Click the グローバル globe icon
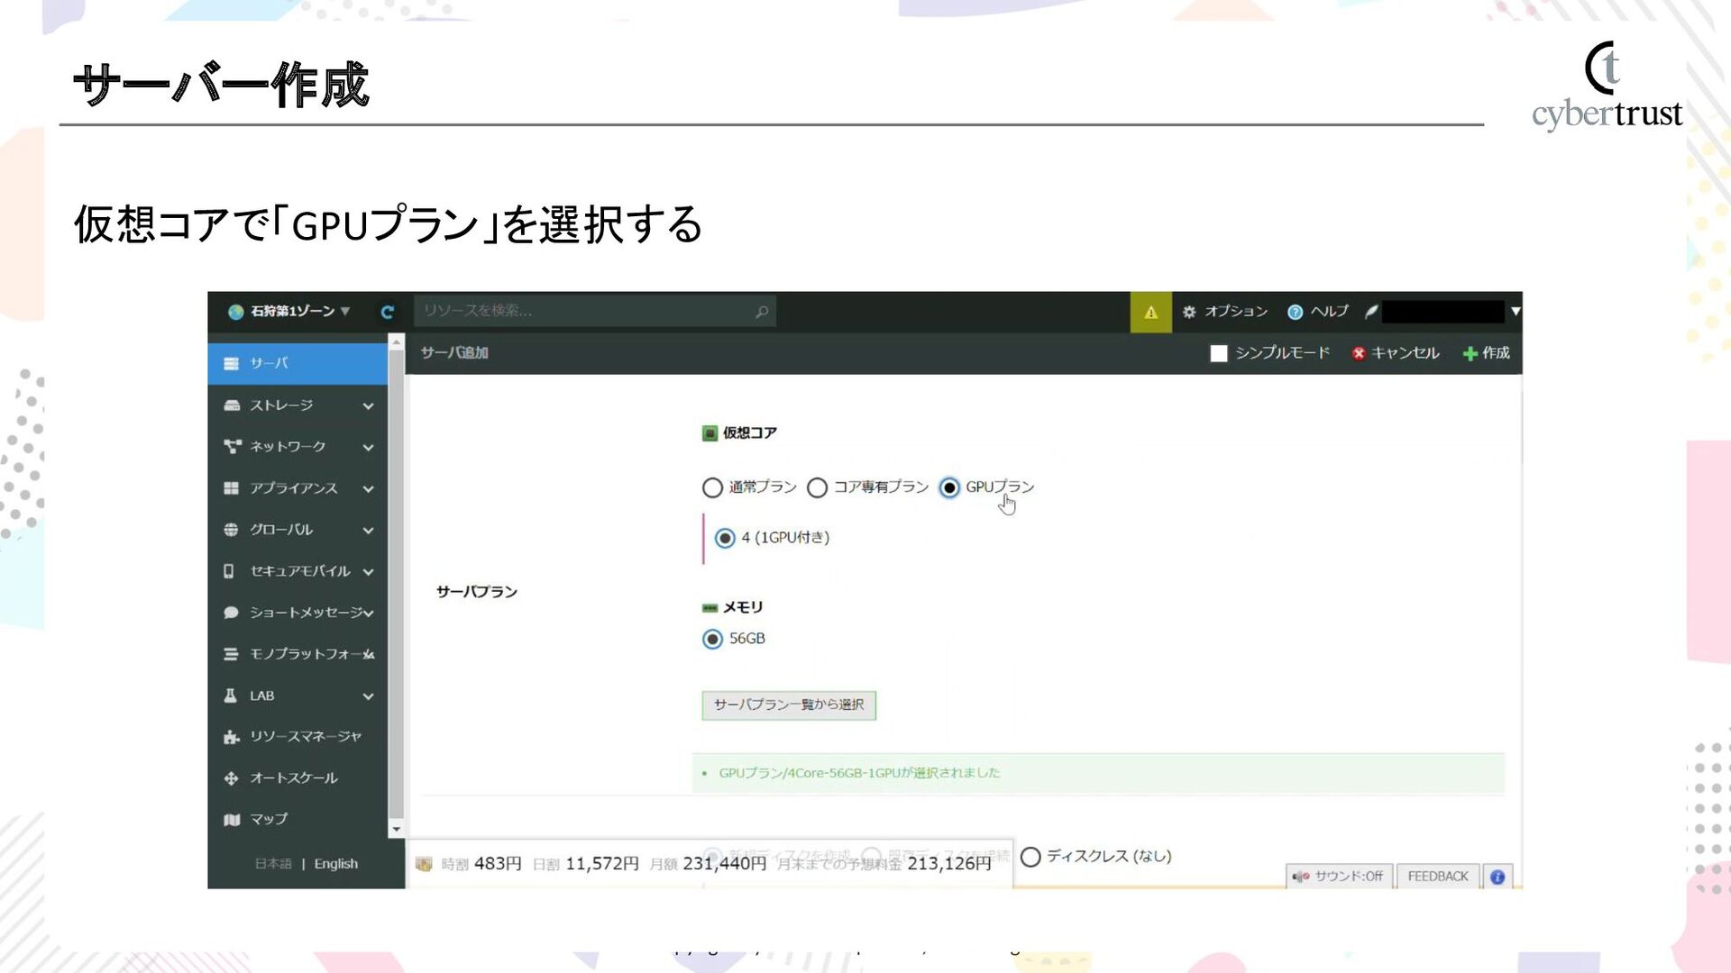The height and width of the screenshot is (973, 1731). coord(231,530)
